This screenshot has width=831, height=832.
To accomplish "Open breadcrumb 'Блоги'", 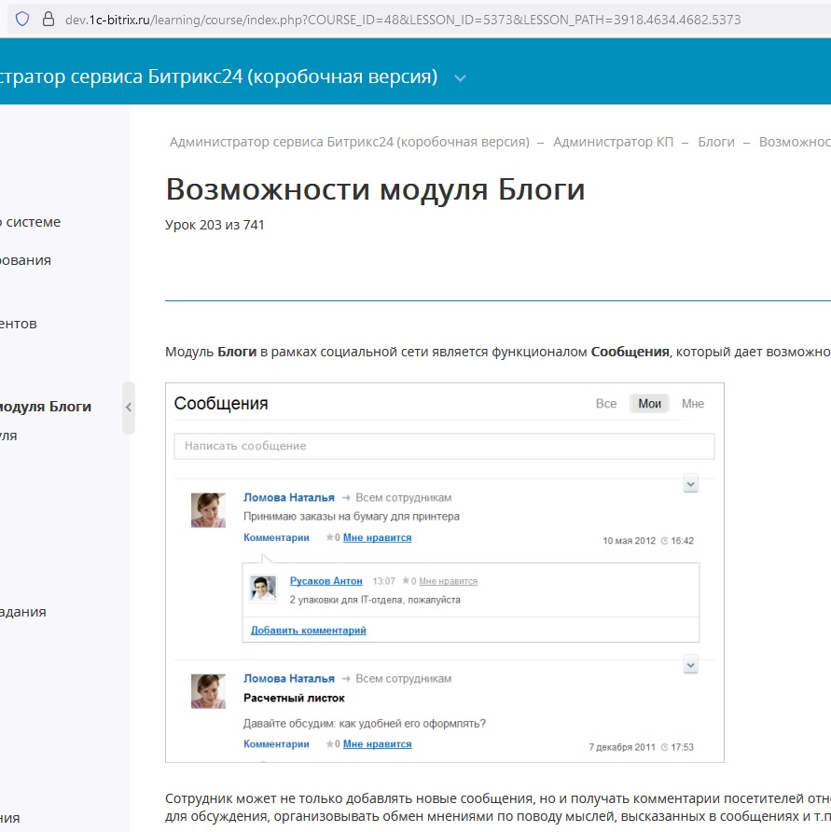I will [x=716, y=142].
